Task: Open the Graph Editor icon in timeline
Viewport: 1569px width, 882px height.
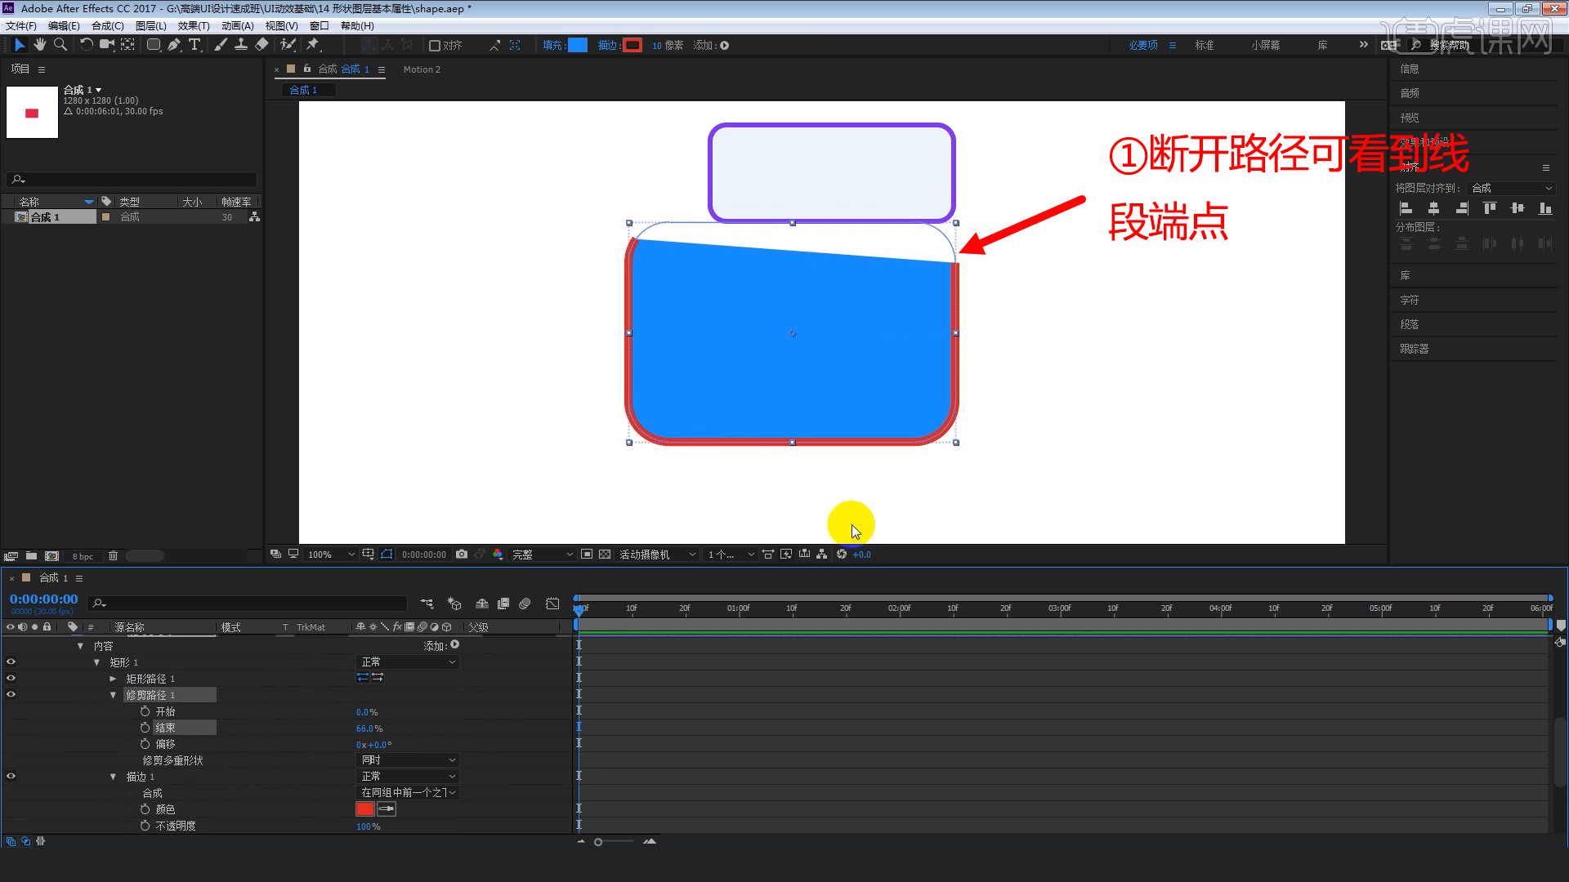Action: pyautogui.click(x=553, y=604)
